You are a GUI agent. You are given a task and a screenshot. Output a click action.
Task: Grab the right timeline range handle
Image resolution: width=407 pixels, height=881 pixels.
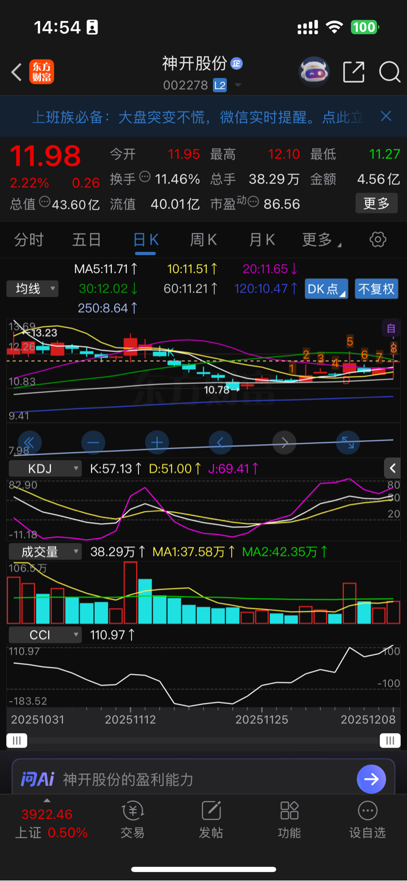[x=390, y=741]
